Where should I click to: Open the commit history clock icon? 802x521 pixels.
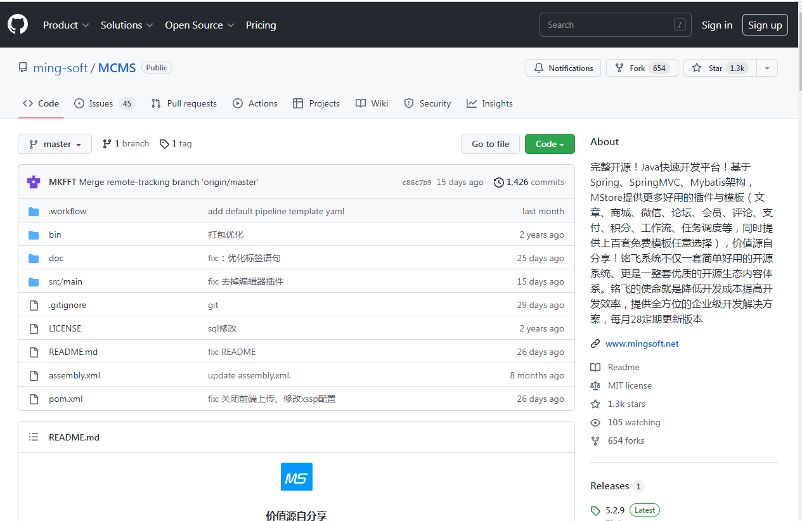tap(498, 183)
